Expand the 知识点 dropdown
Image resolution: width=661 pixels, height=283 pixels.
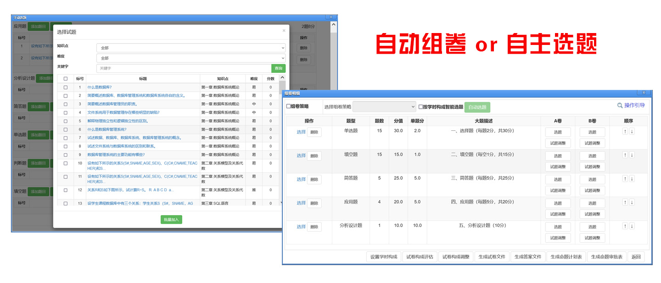click(190, 48)
